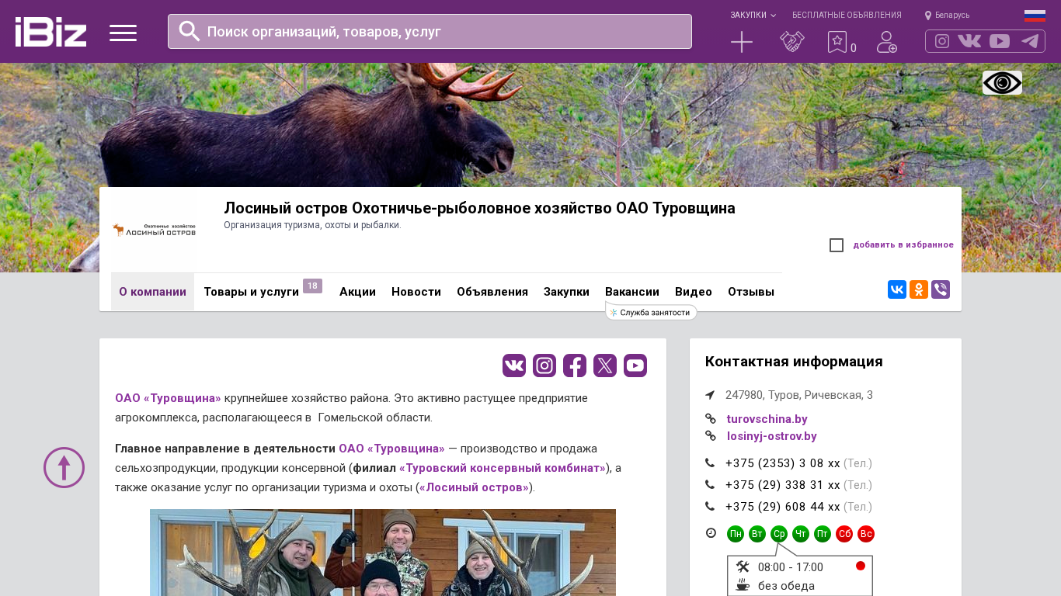Open the Закупки company tab

(x=566, y=292)
